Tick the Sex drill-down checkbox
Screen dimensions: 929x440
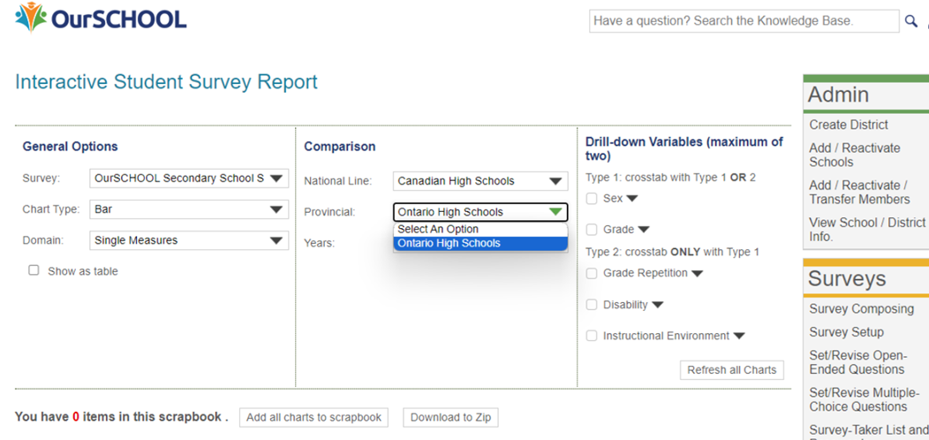point(592,199)
